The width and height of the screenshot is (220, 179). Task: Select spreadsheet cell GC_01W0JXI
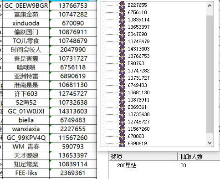[26, 112]
